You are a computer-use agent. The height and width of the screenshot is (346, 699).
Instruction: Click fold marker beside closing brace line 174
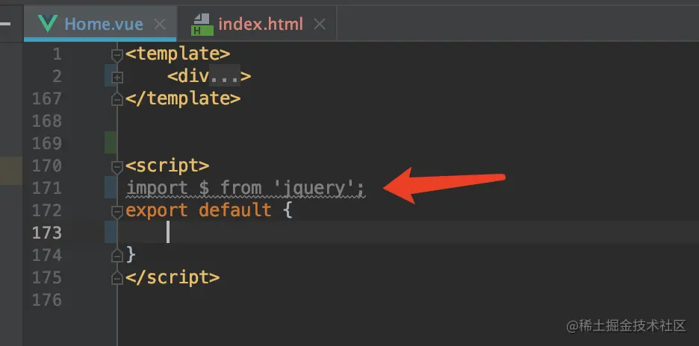click(x=116, y=256)
